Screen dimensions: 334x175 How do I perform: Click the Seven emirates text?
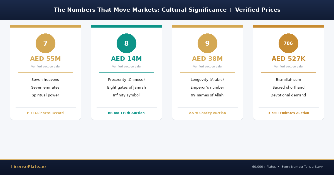45,87
